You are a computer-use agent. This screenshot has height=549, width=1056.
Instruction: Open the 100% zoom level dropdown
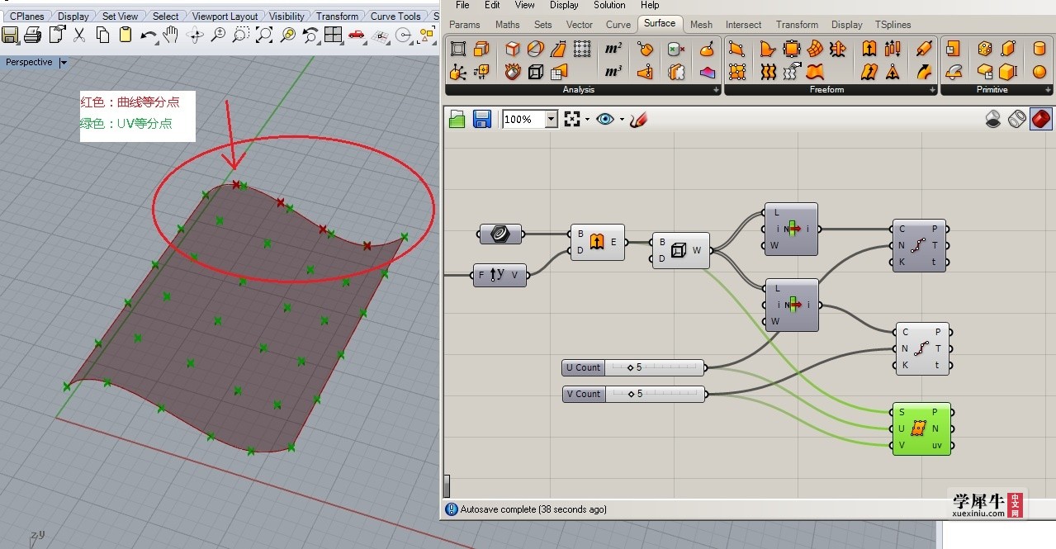click(x=552, y=120)
